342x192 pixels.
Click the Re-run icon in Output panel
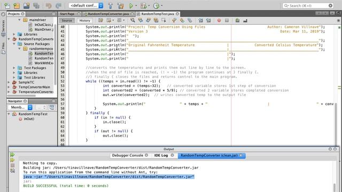(x=12, y=155)
